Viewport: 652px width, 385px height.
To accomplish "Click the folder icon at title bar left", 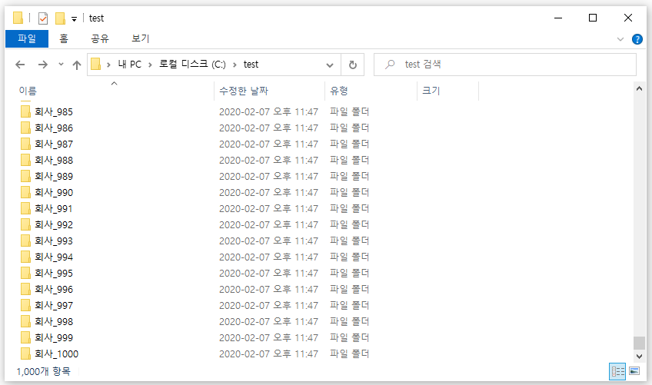I will click(18, 18).
